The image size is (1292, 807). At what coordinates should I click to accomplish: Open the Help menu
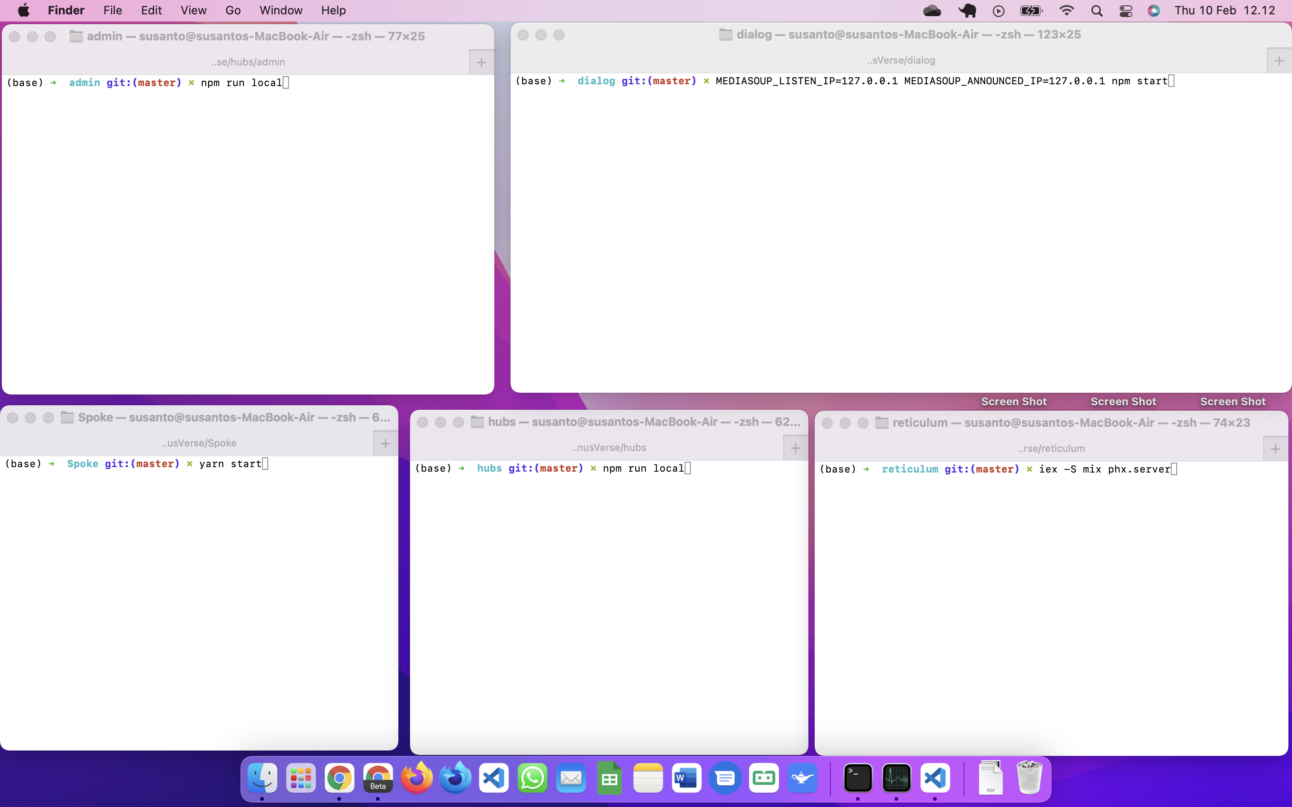(x=333, y=10)
